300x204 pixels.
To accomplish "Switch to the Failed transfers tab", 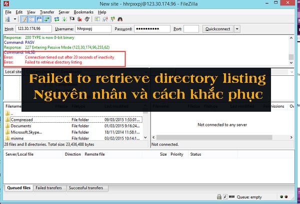I will [49, 188].
